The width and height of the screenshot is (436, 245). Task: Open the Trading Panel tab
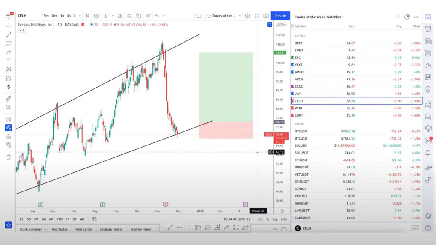[x=141, y=229]
